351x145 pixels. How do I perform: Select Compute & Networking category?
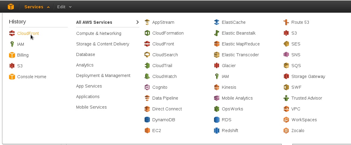click(x=99, y=33)
